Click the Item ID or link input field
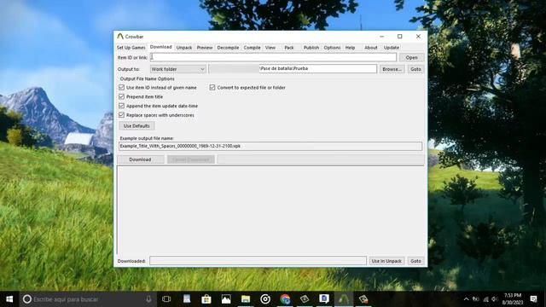 [x=273, y=57]
